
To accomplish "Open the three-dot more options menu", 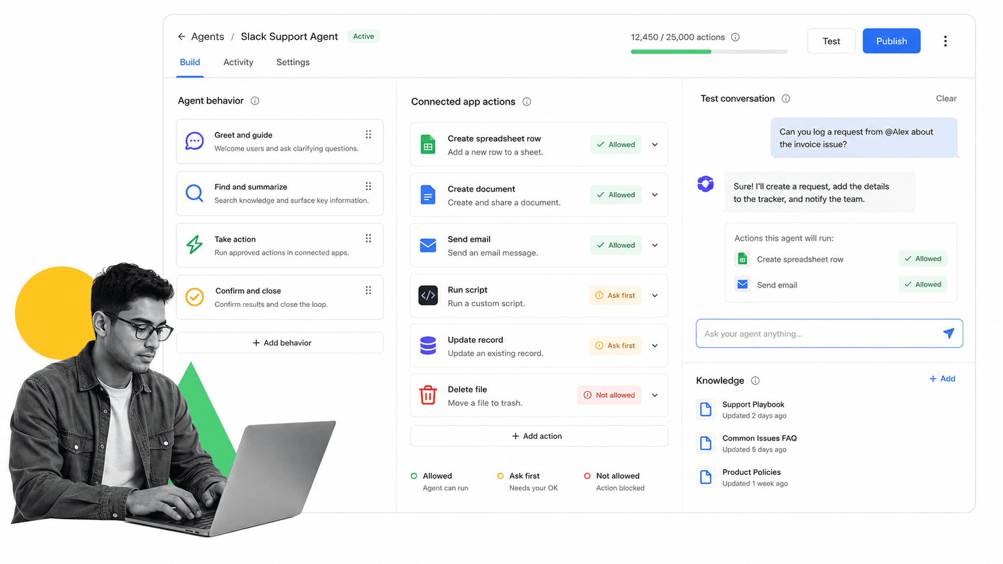I will click(945, 41).
